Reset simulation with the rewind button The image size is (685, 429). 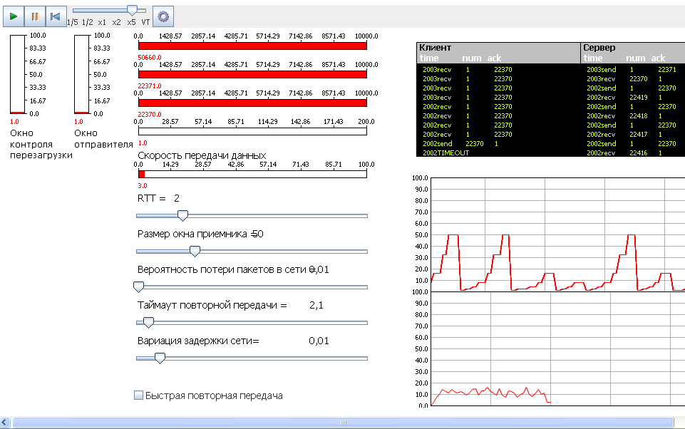56,16
